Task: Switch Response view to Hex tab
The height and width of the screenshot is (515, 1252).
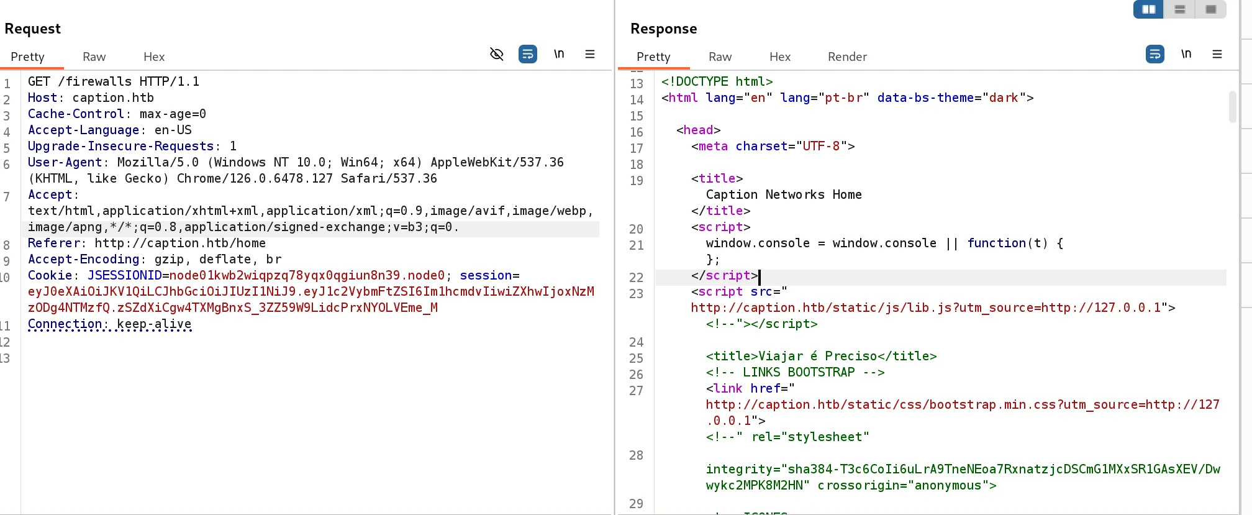Action: click(780, 57)
